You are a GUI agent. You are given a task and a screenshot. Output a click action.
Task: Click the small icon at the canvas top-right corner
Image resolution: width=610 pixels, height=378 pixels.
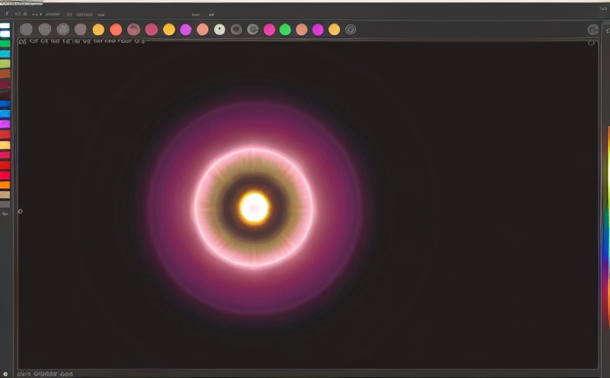pos(592,43)
